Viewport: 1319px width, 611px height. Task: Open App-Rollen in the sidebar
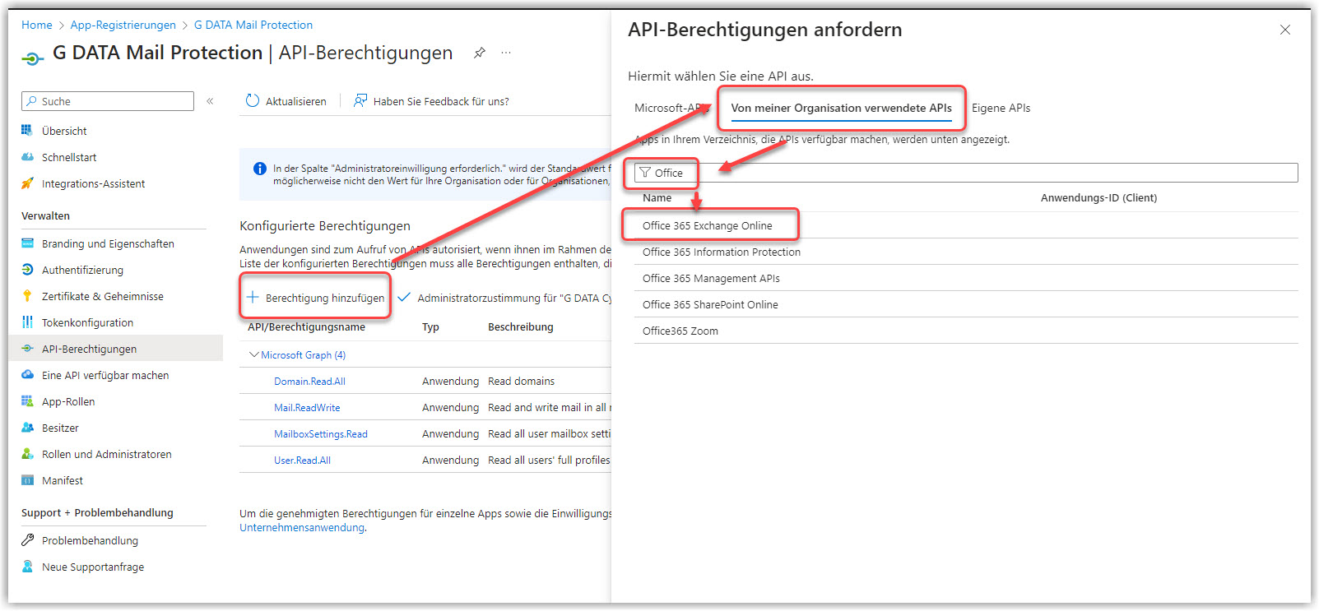(68, 401)
